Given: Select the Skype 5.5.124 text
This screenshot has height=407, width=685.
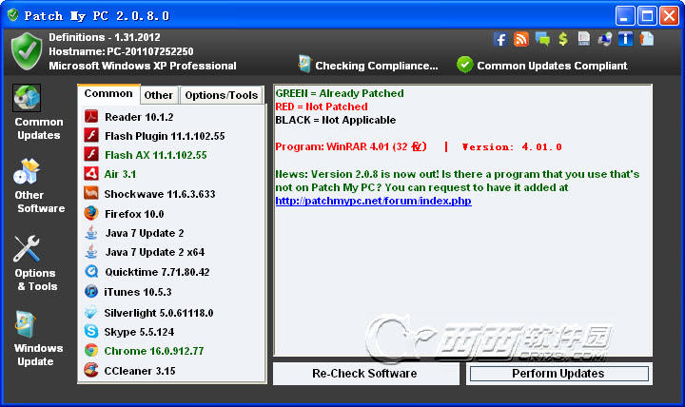Looking at the screenshot, I should [x=139, y=332].
